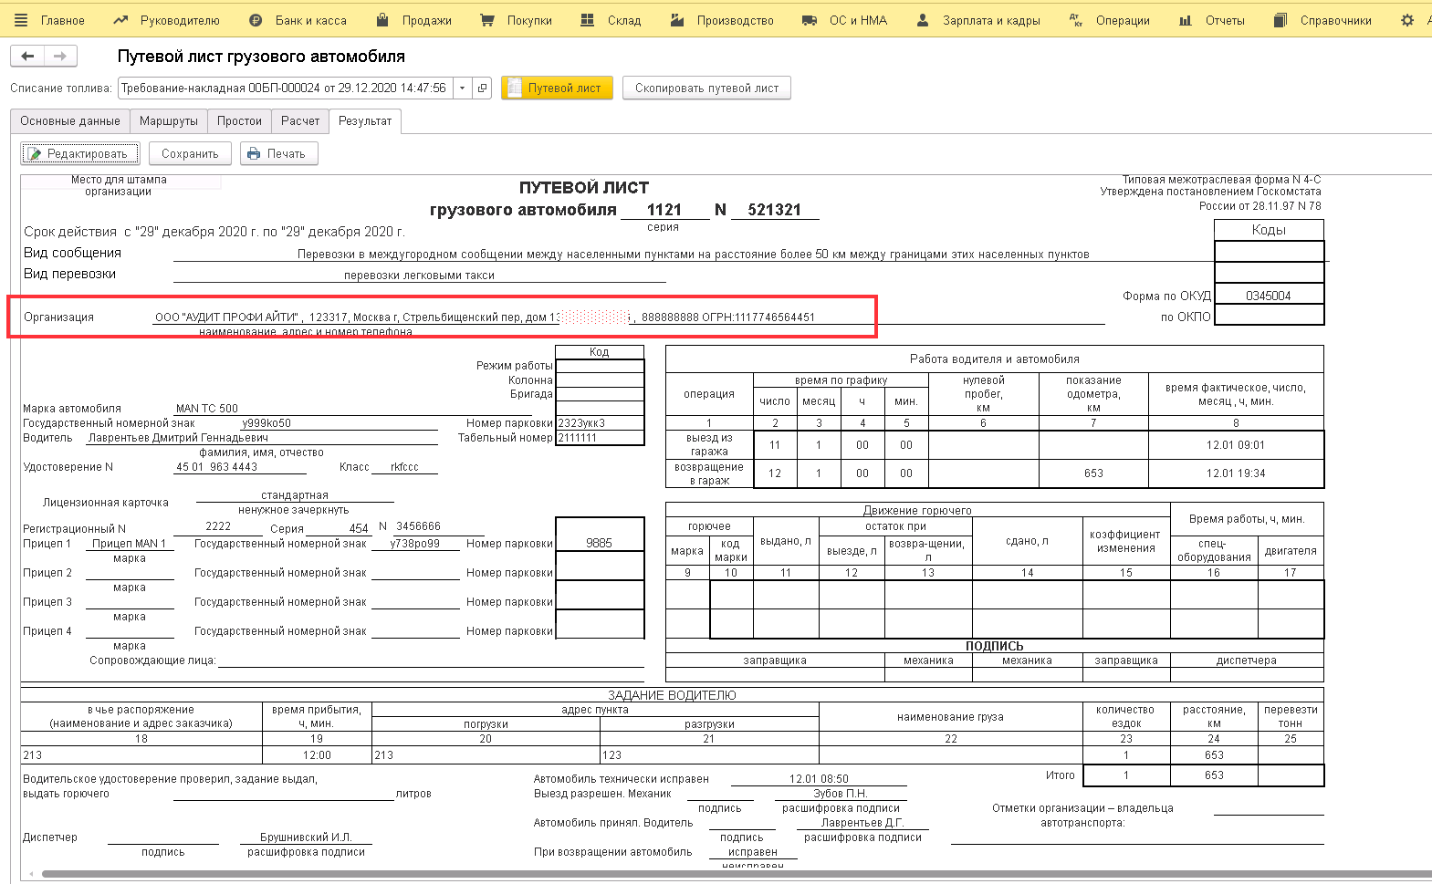1432x884 pixels.
Task: Click the parking number 2323укк3
Action: (x=581, y=423)
